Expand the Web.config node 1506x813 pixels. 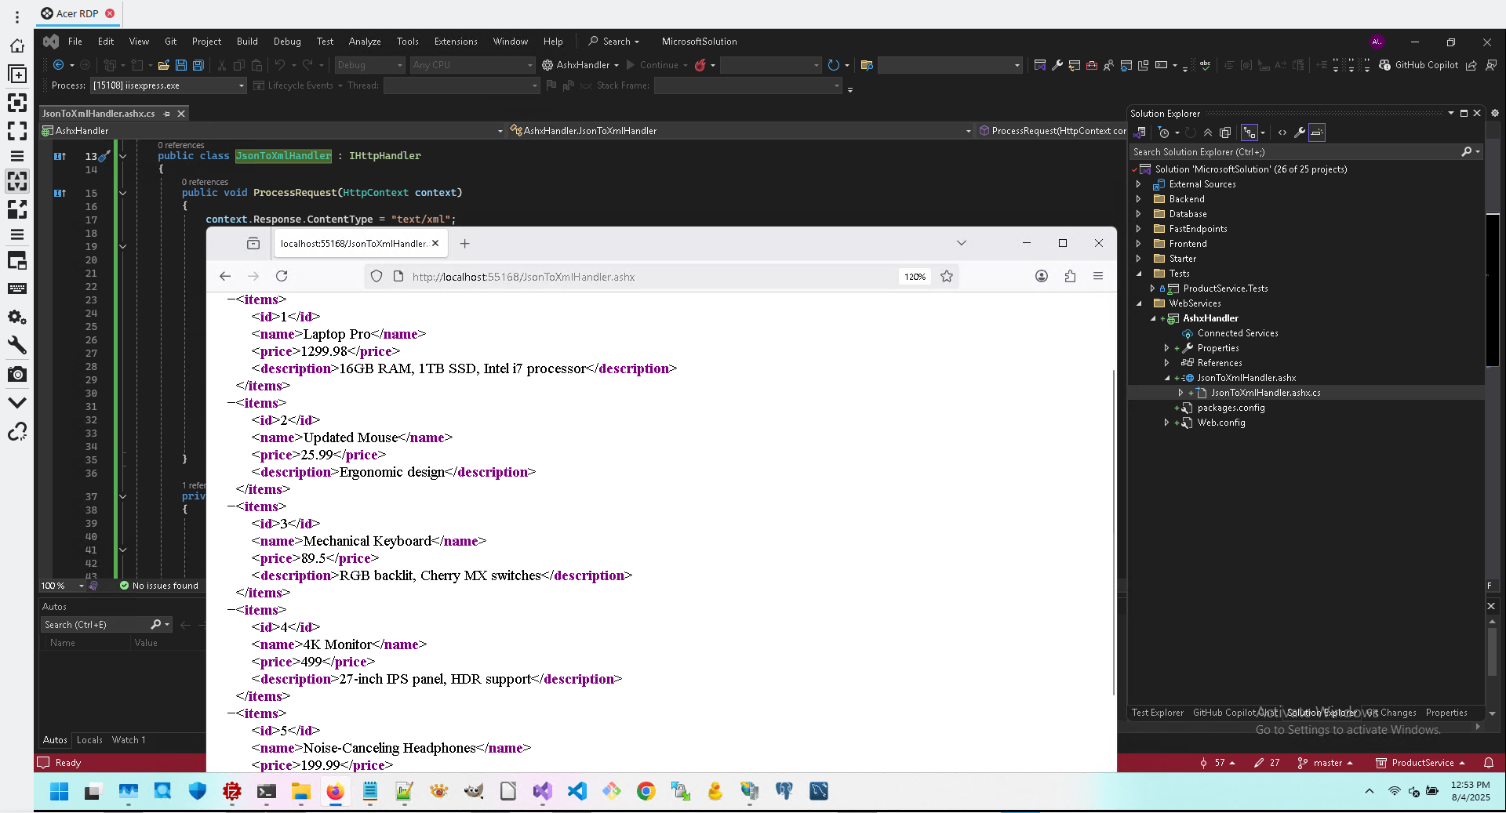click(1166, 423)
